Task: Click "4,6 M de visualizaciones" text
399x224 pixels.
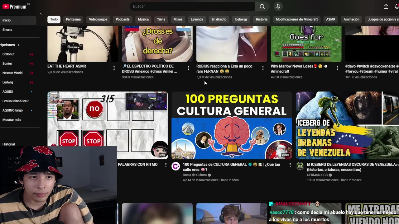Action: coord(200,180)
